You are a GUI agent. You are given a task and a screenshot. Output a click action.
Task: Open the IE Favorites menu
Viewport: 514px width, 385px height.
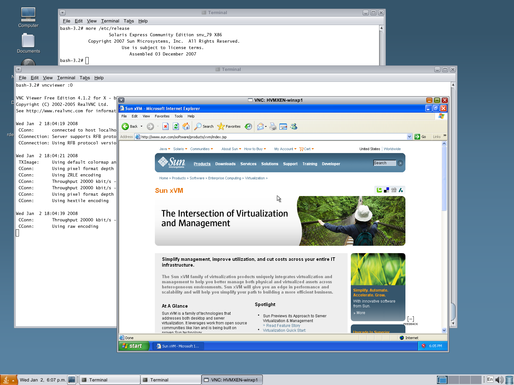pos(162,116)
